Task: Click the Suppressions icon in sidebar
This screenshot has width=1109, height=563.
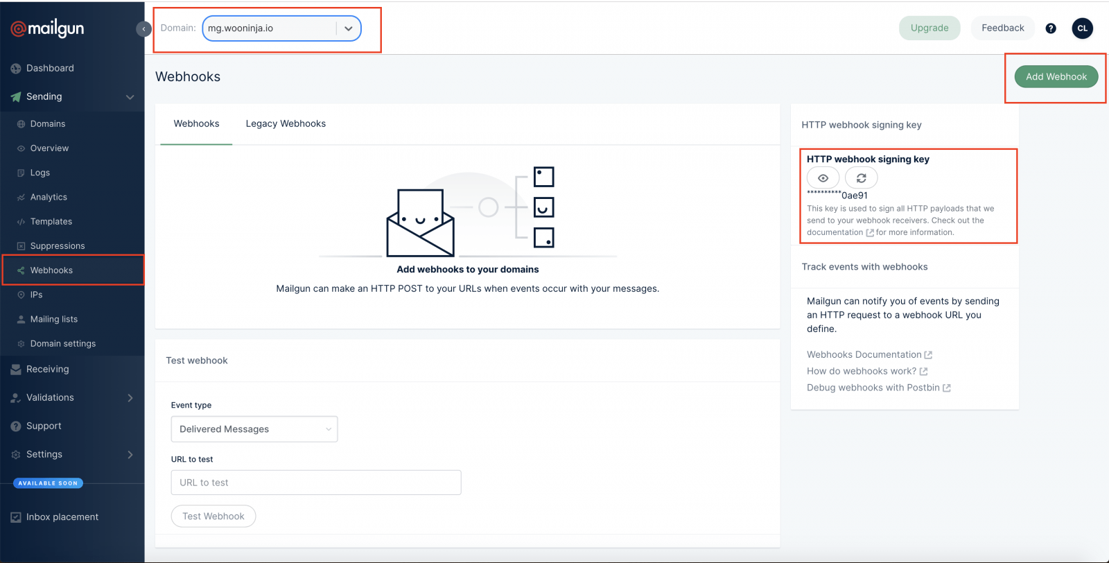Action: coord(21,246)
